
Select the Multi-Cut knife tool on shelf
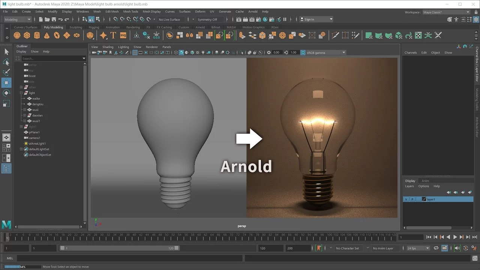coord(335,35)
